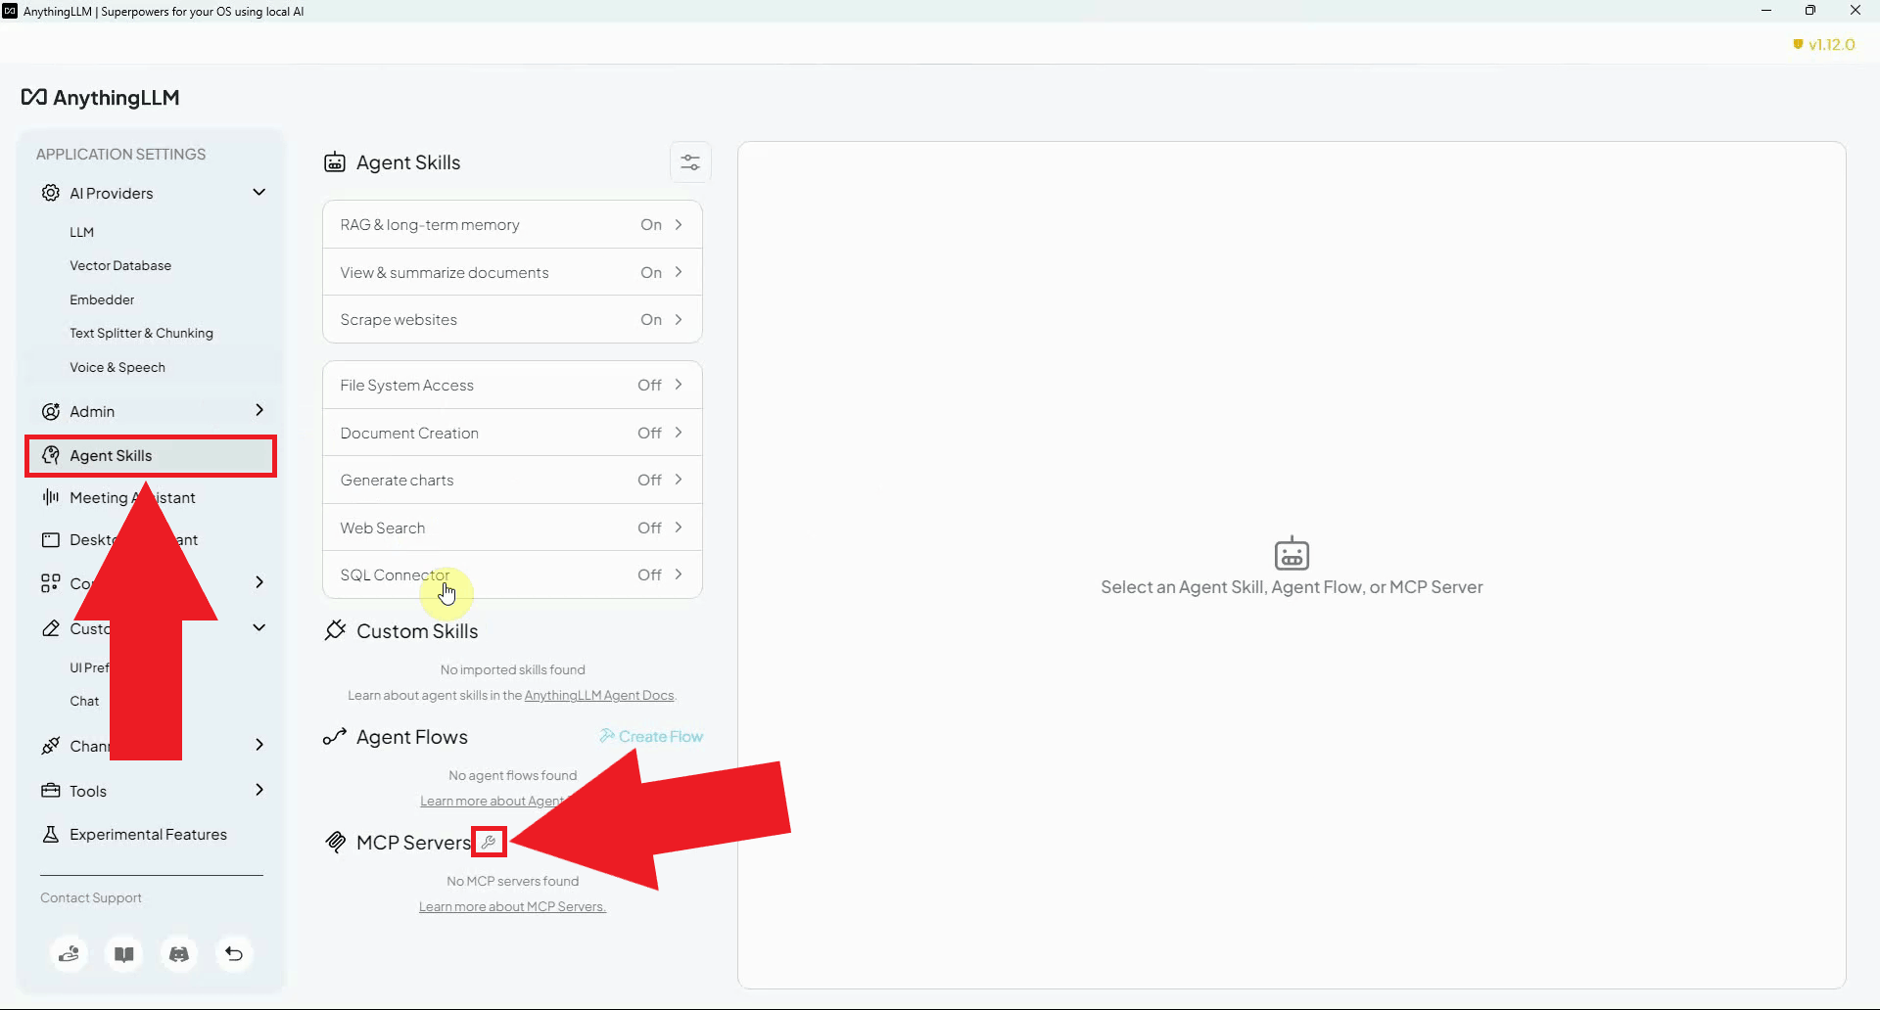Open Document Creation skill row

click(512, 433)
